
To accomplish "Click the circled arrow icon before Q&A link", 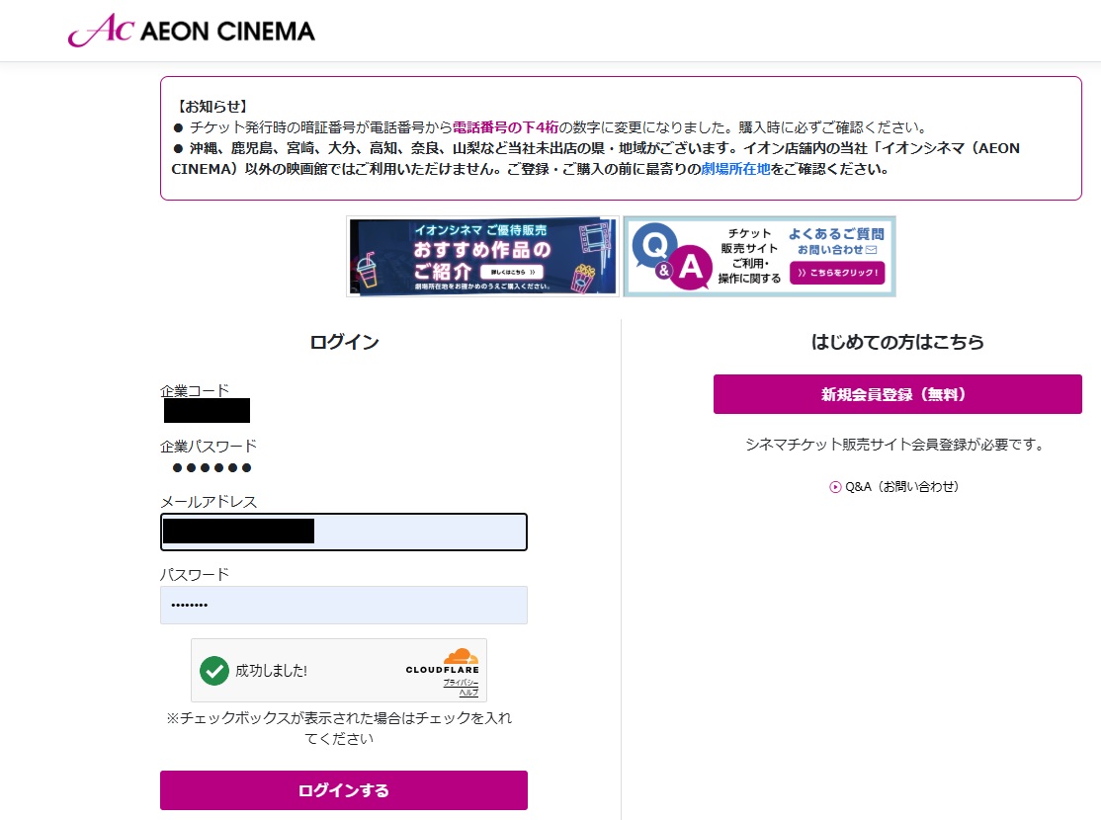I will [x=835, y=487].
